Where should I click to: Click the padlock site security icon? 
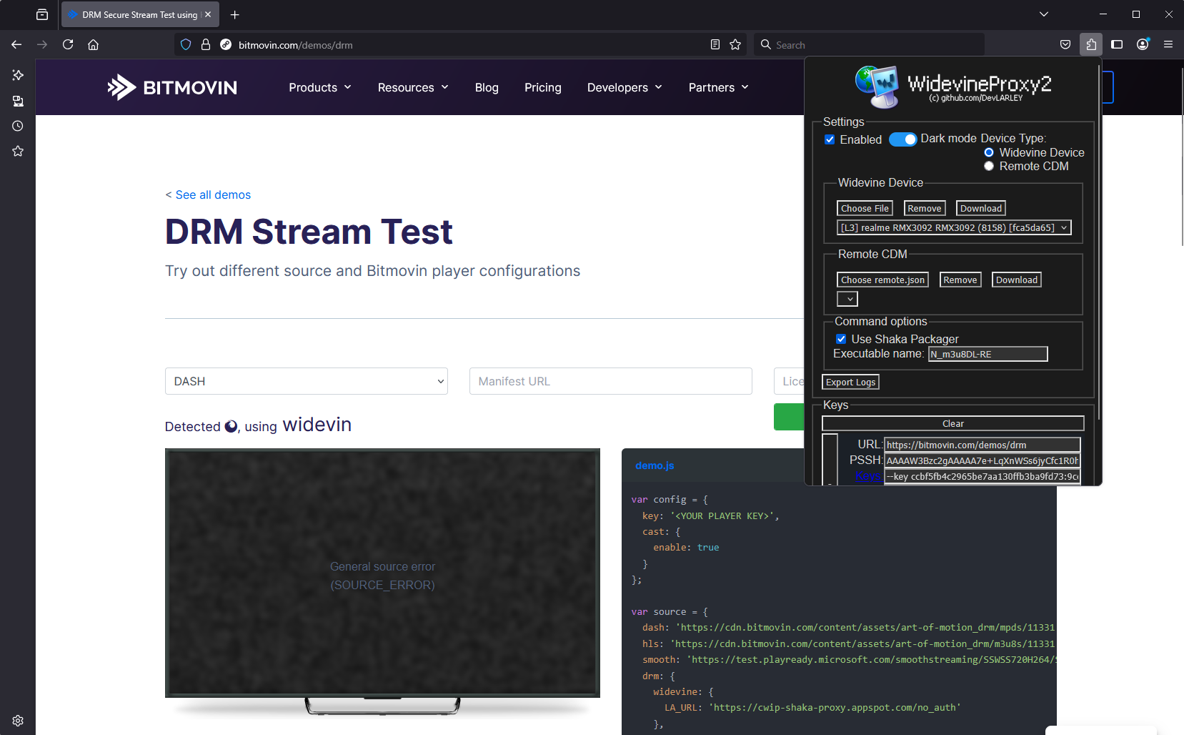(206, 44)
